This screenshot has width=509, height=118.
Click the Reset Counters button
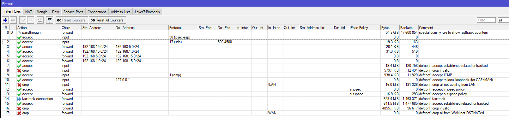[71, 20]
